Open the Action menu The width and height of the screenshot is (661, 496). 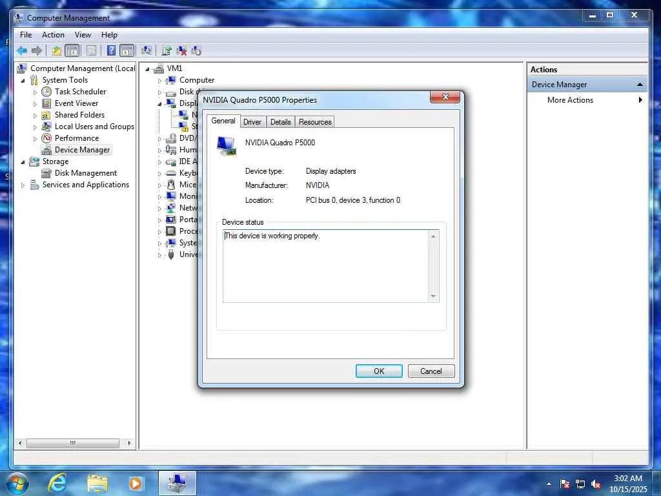point(53,35)
